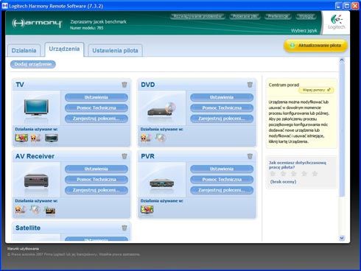Viewport: 361px width, 271px height.
Task: Click the yellow Aktualizowanie pilota button
Action: (x=315, y=46)
